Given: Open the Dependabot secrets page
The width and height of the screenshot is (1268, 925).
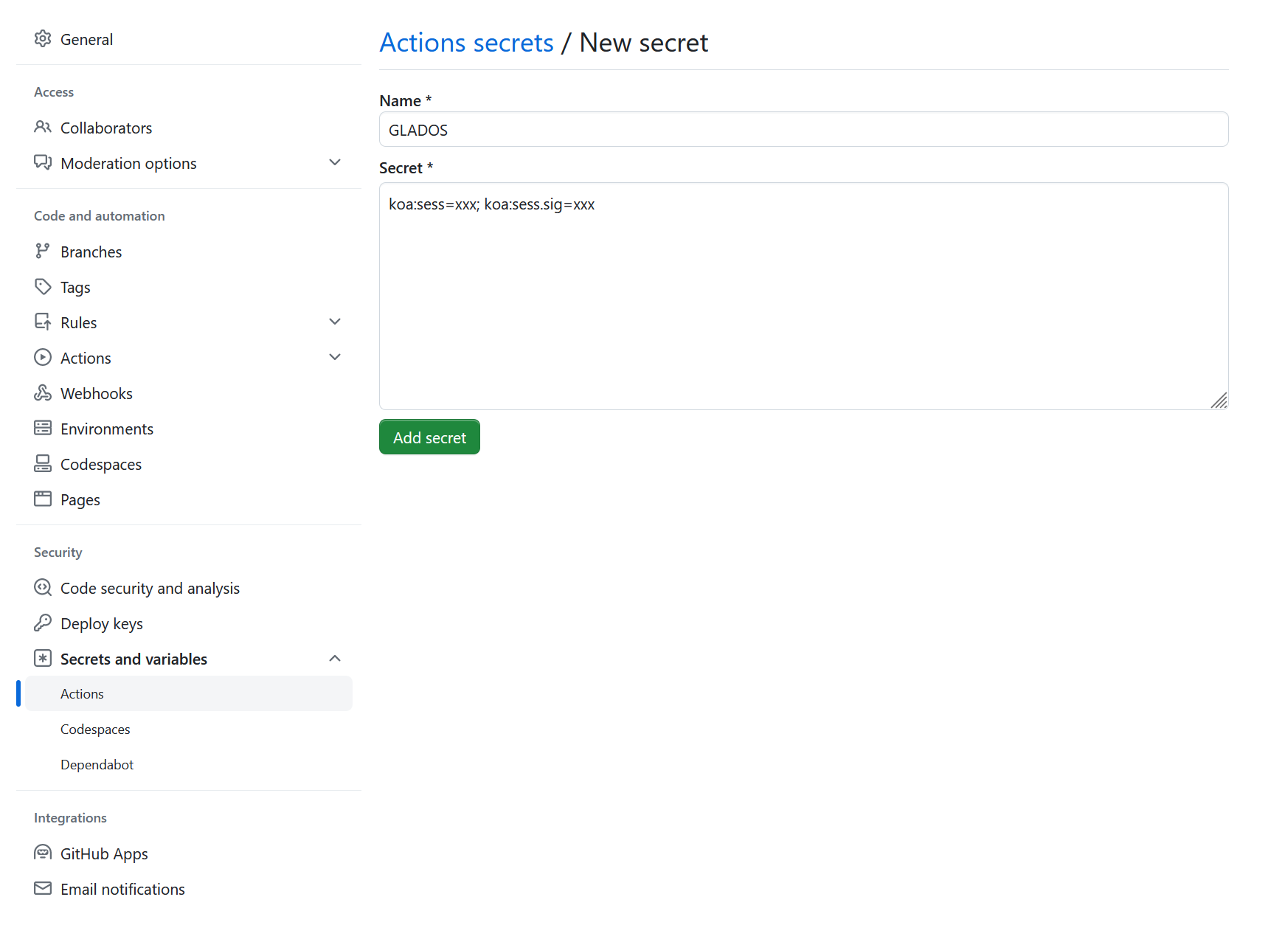Looking at the screenshot, I should 97,764.
